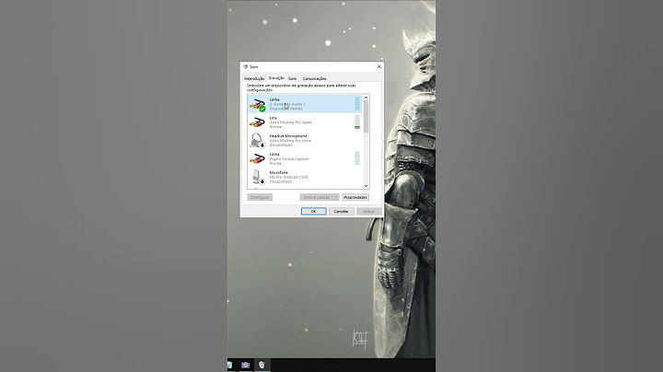Switch to the Comunicações tab
This screenshot has width=663, height=372.
[314, 78]
